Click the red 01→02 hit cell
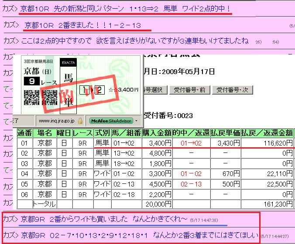This screenshot has height=244, width=295. pyautogui.click(x=191, y=143)
